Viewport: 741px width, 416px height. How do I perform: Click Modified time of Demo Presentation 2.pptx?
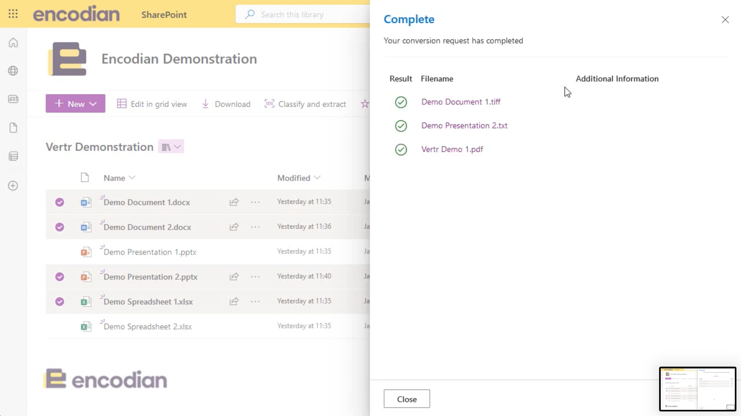point(304,276)
